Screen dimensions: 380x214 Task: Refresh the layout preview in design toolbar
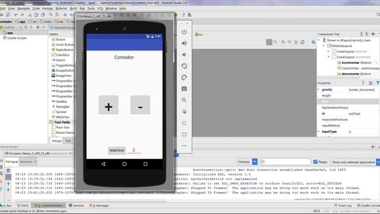point(303,42)
